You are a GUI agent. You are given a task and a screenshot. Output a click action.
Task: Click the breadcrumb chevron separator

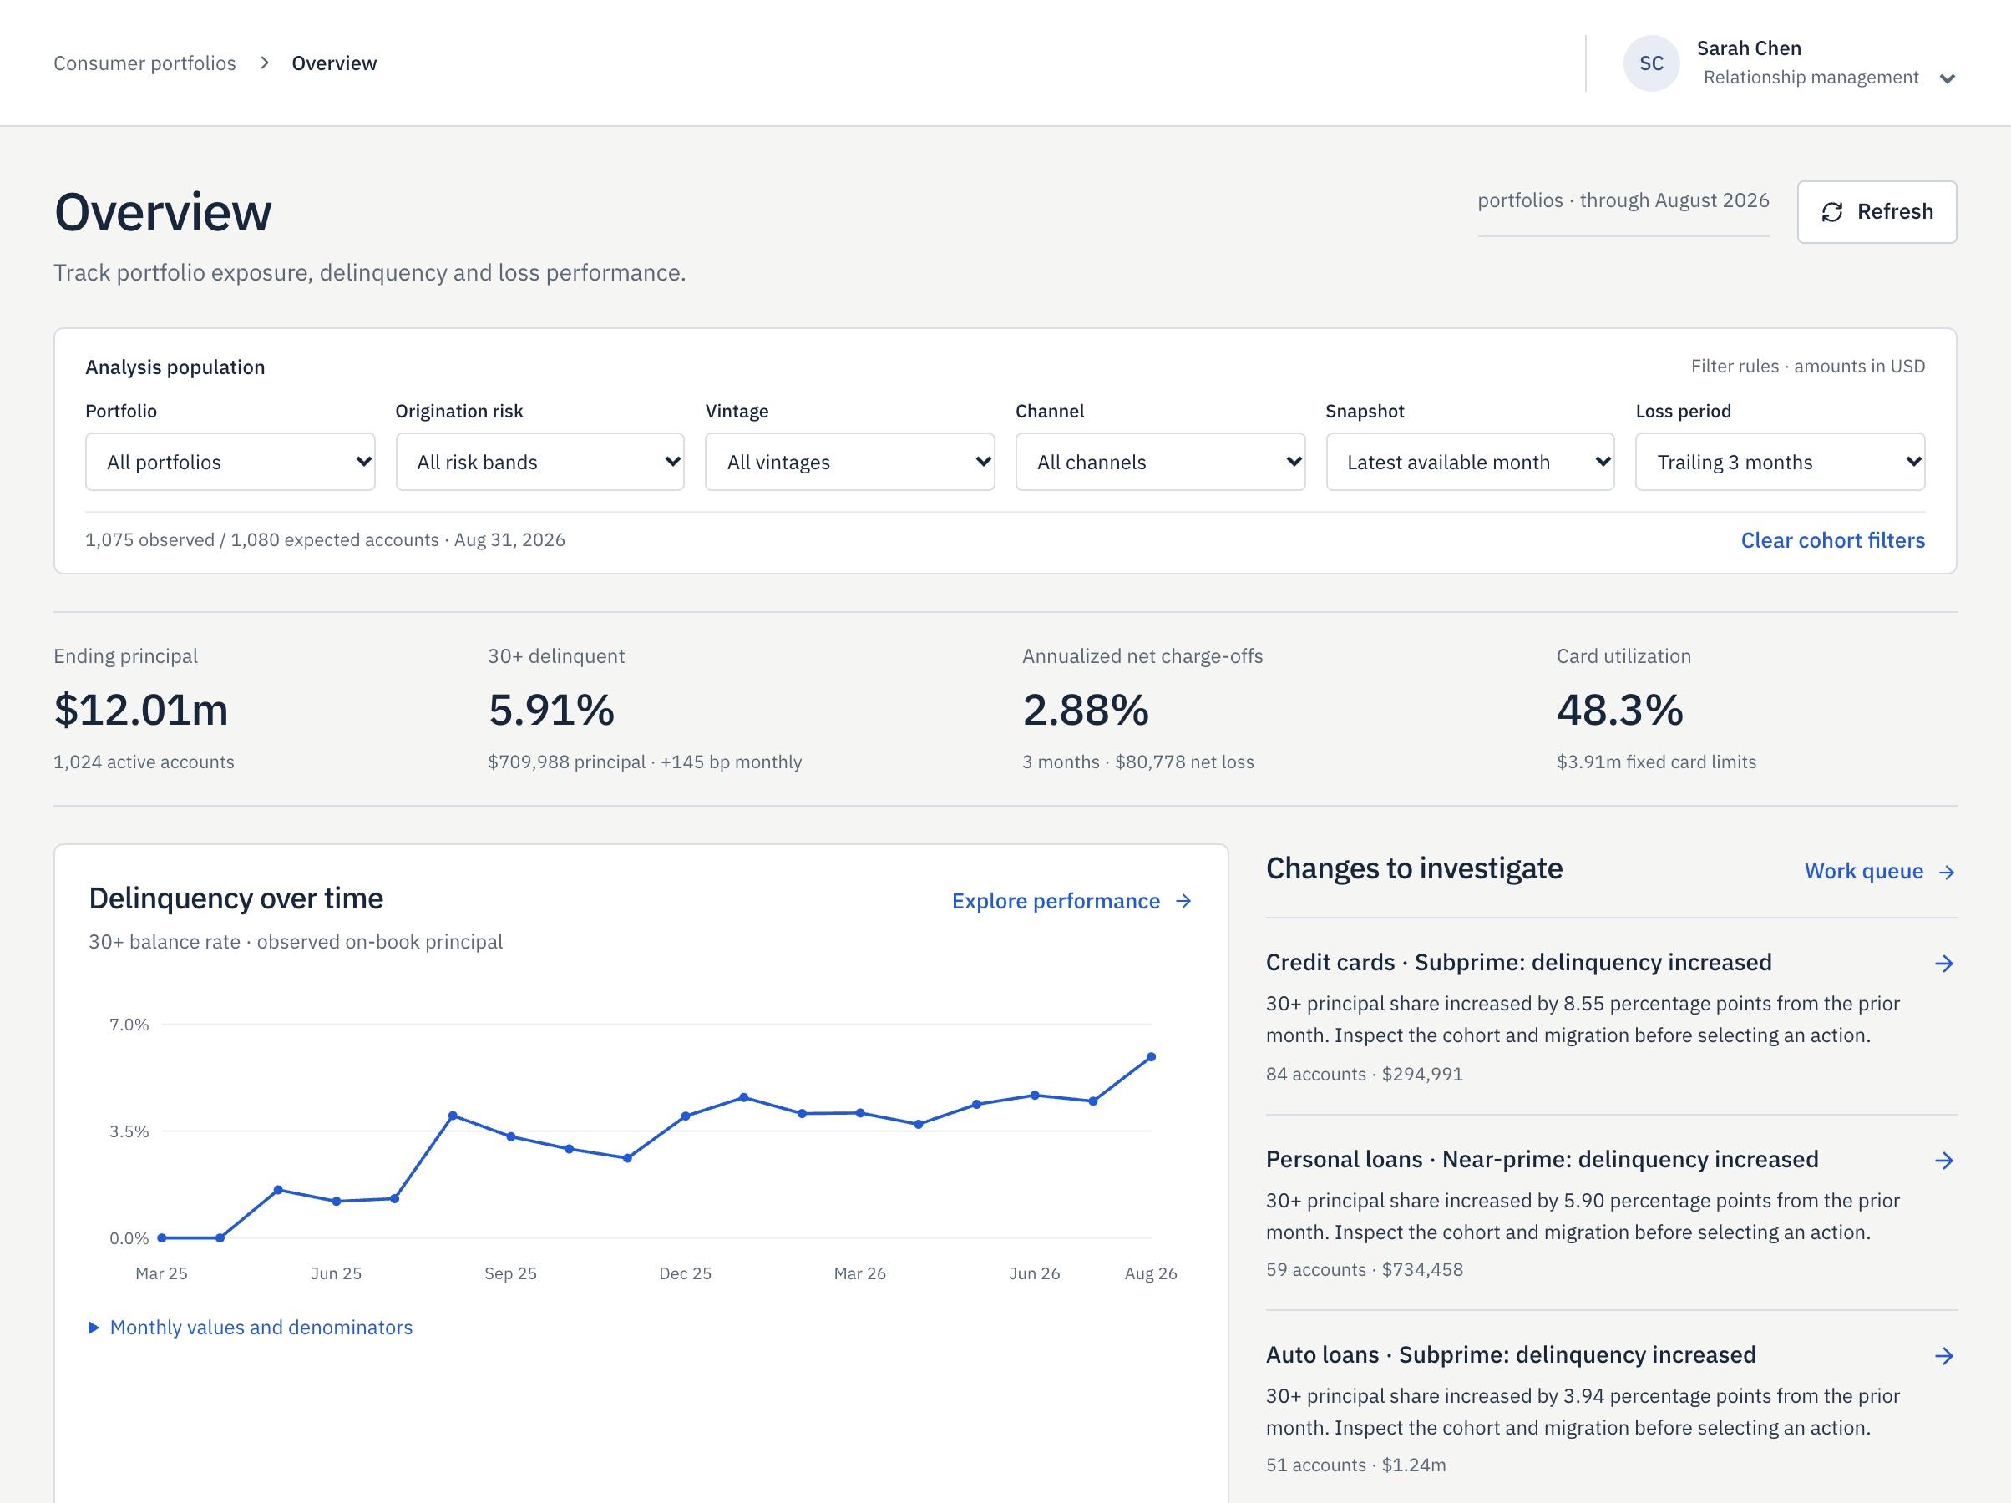pos(265,63)
